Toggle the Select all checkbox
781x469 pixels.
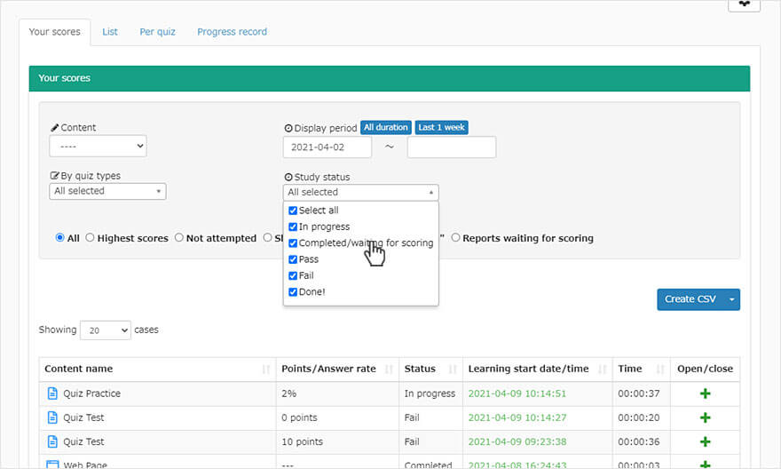click(293, 211)
